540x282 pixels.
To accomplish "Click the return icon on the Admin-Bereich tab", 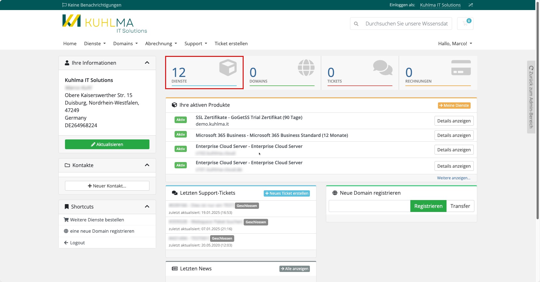I will (531, 68).
